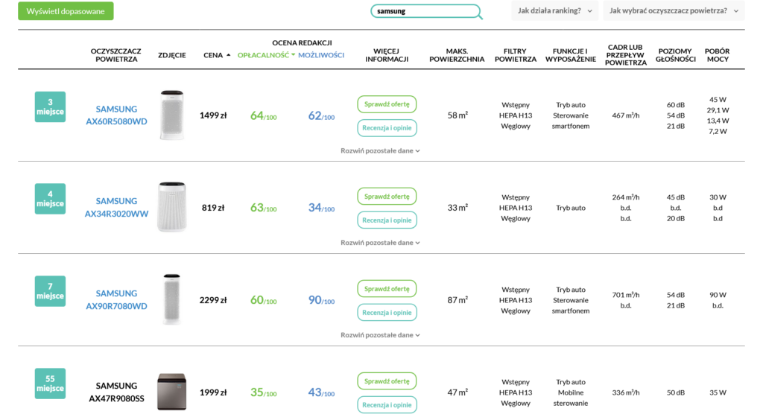The width and height of the screenshot is (763, 417).
Task: Open the Samsung AX90R7080WD product link
Action: click(x=116, y=300)
